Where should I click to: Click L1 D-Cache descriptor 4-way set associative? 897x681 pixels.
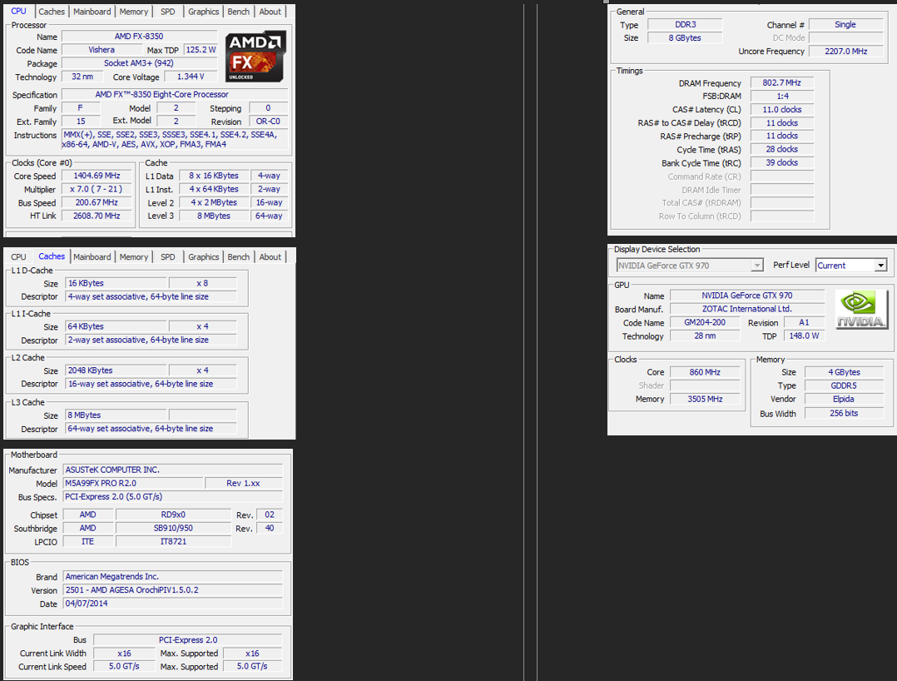click(151, 296)
